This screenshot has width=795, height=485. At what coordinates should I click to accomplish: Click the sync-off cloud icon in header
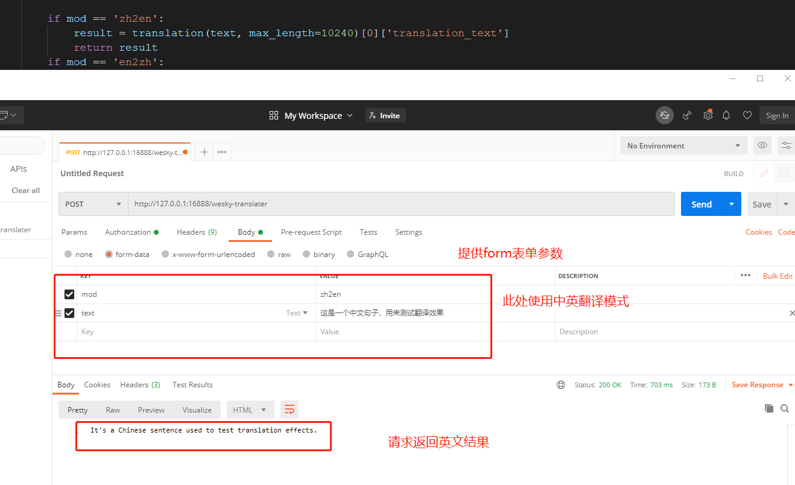click(665, 115)
